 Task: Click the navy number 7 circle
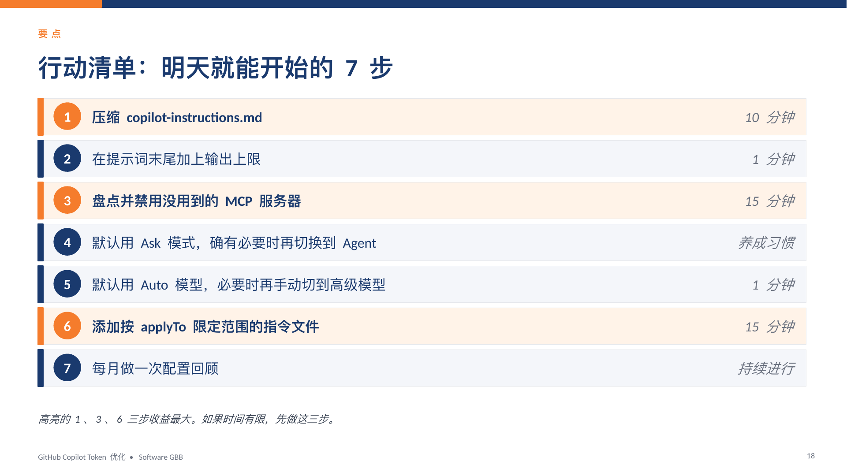tap(67, 368)
